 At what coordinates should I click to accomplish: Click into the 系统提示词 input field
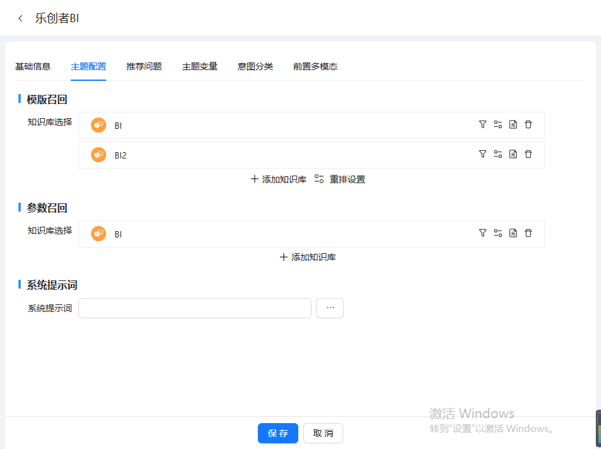point(195,308)
